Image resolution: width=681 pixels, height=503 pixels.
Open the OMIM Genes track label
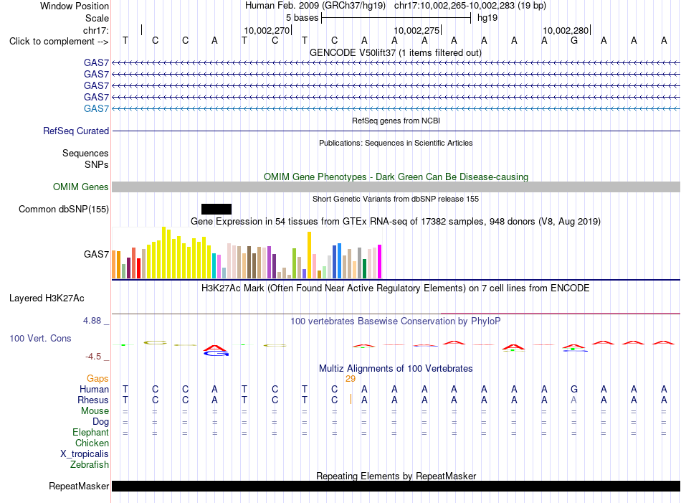point(80,187)
